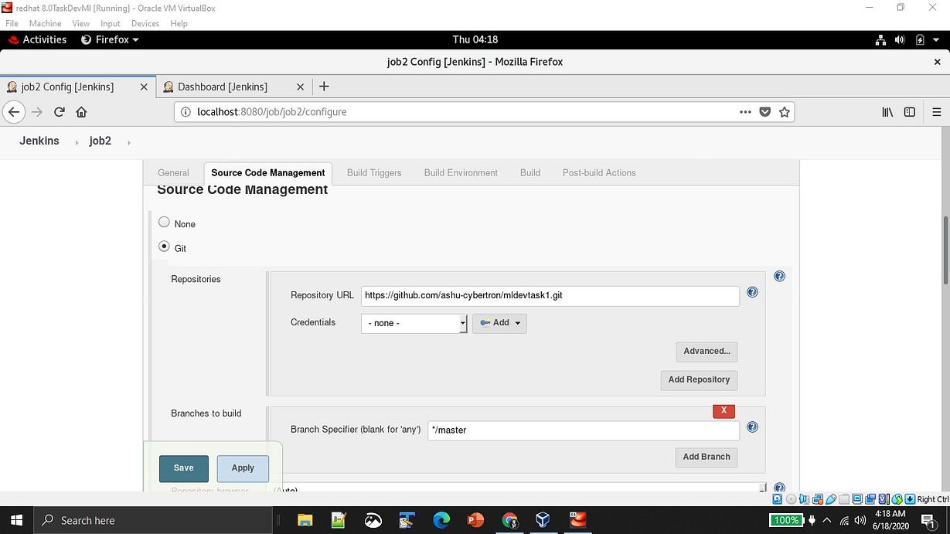Viewport: 950px width, 534px height.
Task: Click Firefox back arrow button
Action: click(x=13, y=112)
